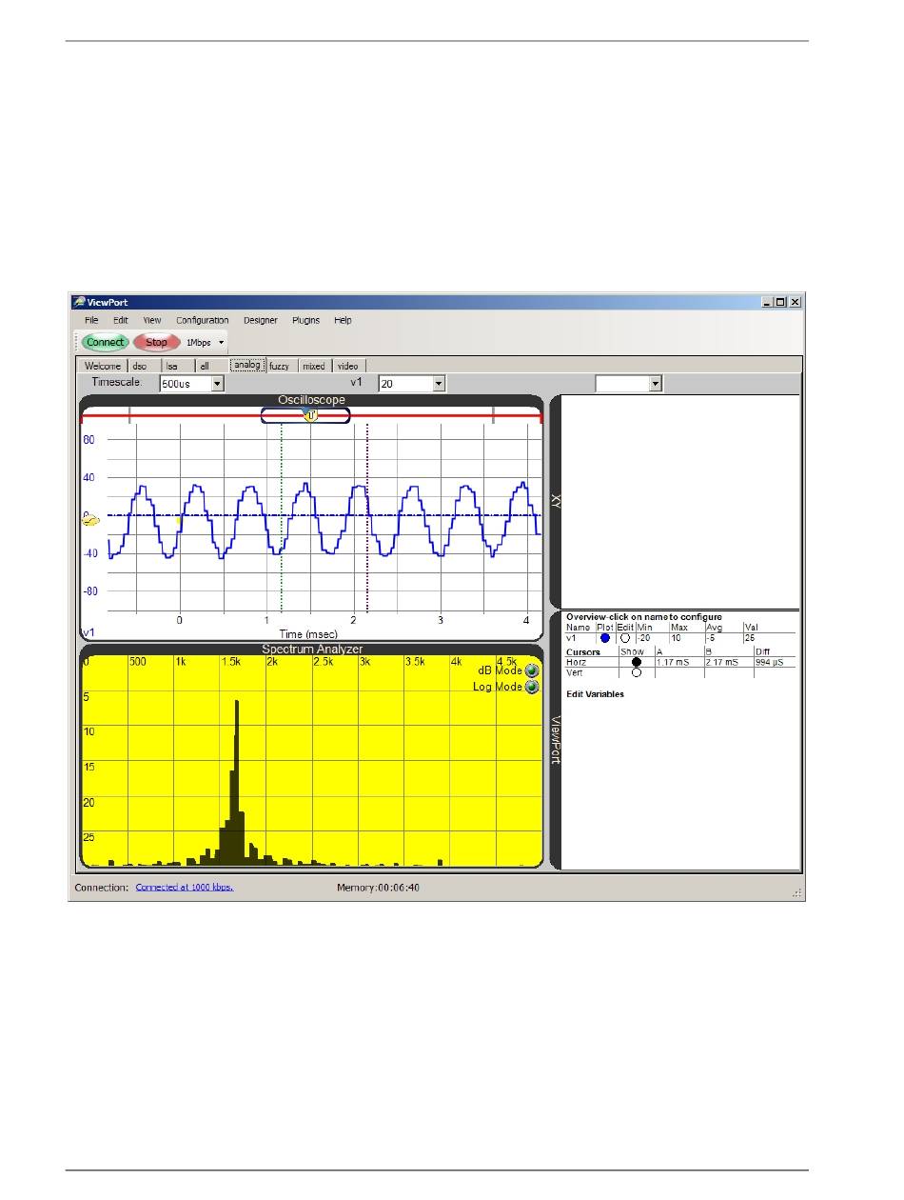Click the vertical ViewPort panel label
This screenshot has height=1200, width=904.
coord(556,739)
